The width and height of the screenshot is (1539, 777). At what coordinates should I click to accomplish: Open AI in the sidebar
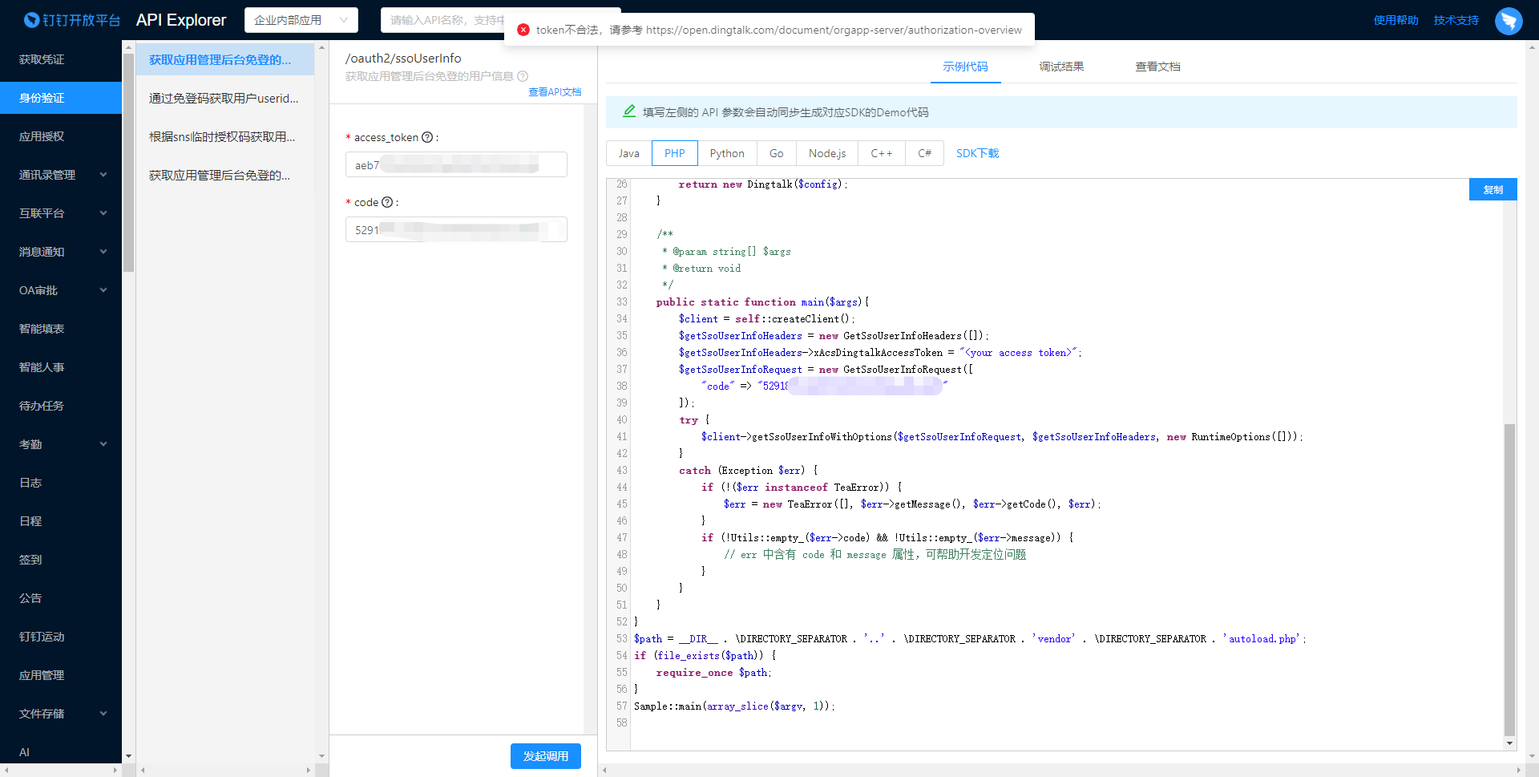click(61, 752)
